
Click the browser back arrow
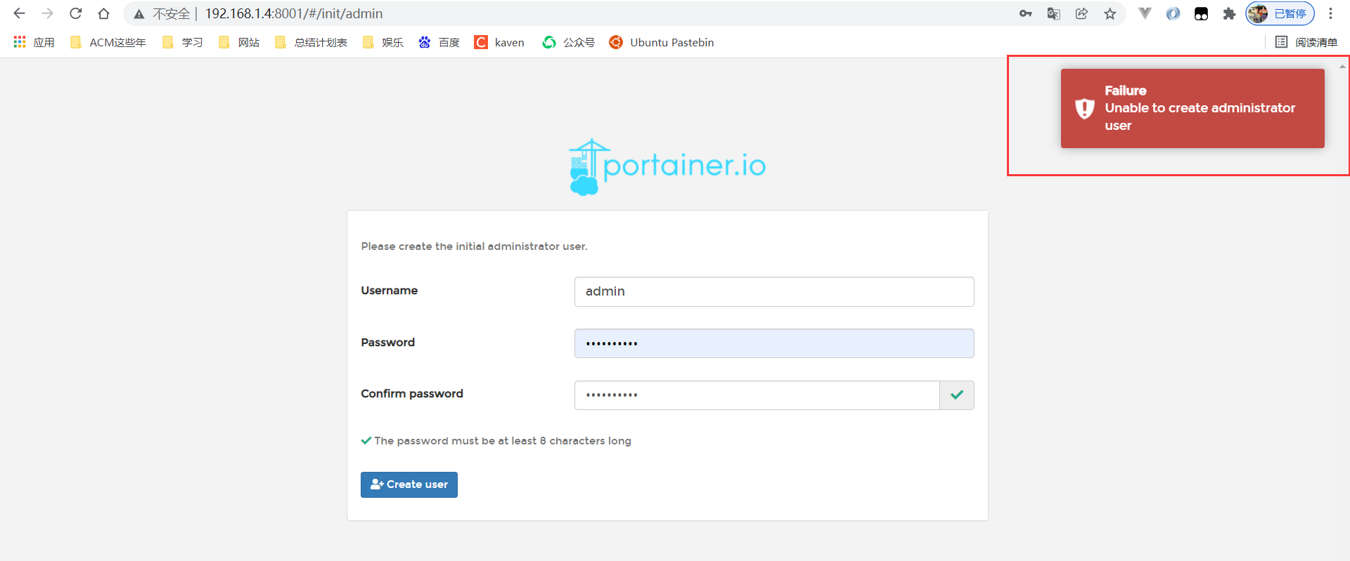[19, 13]
